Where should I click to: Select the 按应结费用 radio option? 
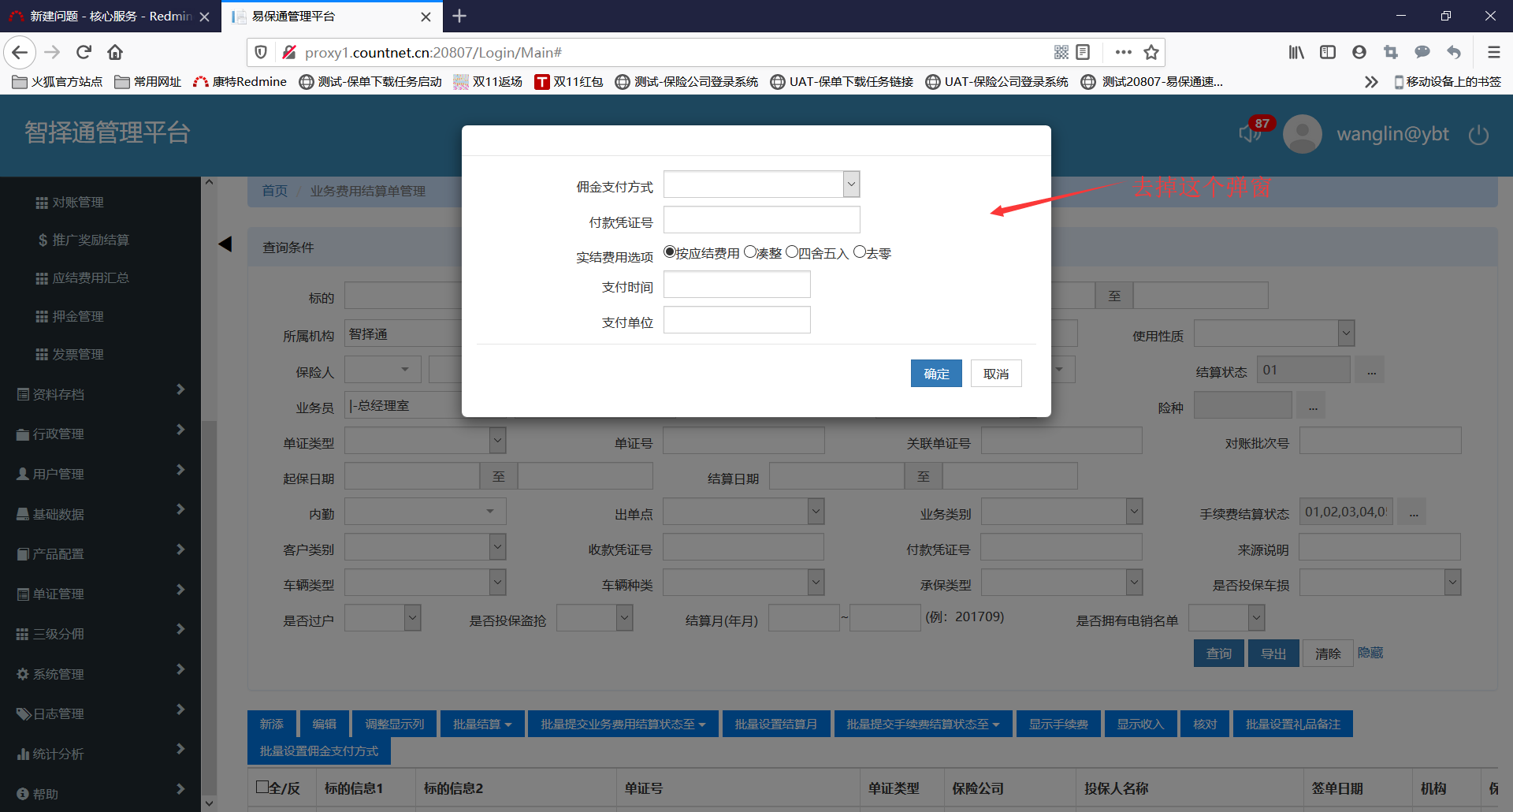click(x=670, y=252)
